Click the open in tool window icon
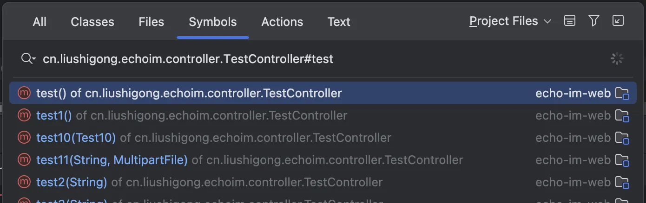The image size is (646, 203). coord(618,21)
